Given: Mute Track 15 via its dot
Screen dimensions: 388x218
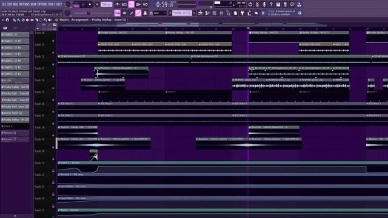Looking at the screenshot, I should click(53, 100).
